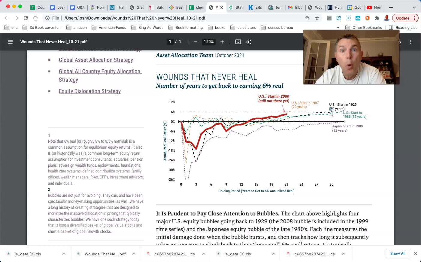Open the American Funds bookmark folder
The height and width of the screenshot is (262, 421).
[109, 28]
